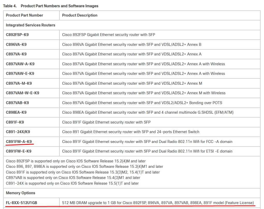Select the 'Product Description' column header
The width and height of the screenshot is (264, 209).
click(80, 15)
